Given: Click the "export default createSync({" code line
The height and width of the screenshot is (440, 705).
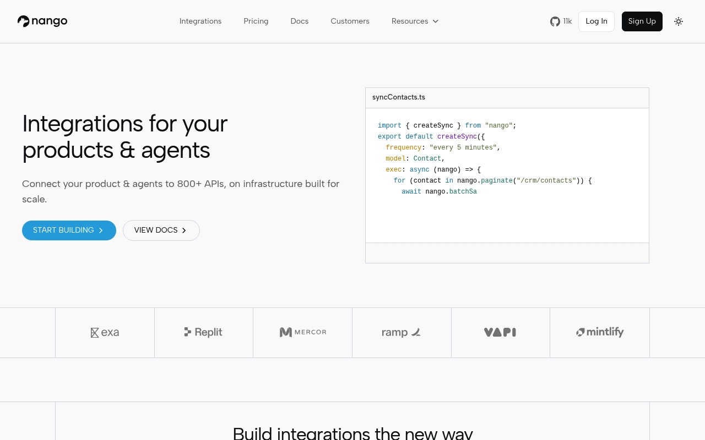Looking at the screenshot, I should tap(431, 137).
